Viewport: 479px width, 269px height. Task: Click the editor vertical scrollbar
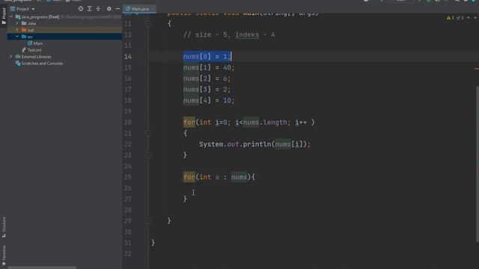pos(478,164)
